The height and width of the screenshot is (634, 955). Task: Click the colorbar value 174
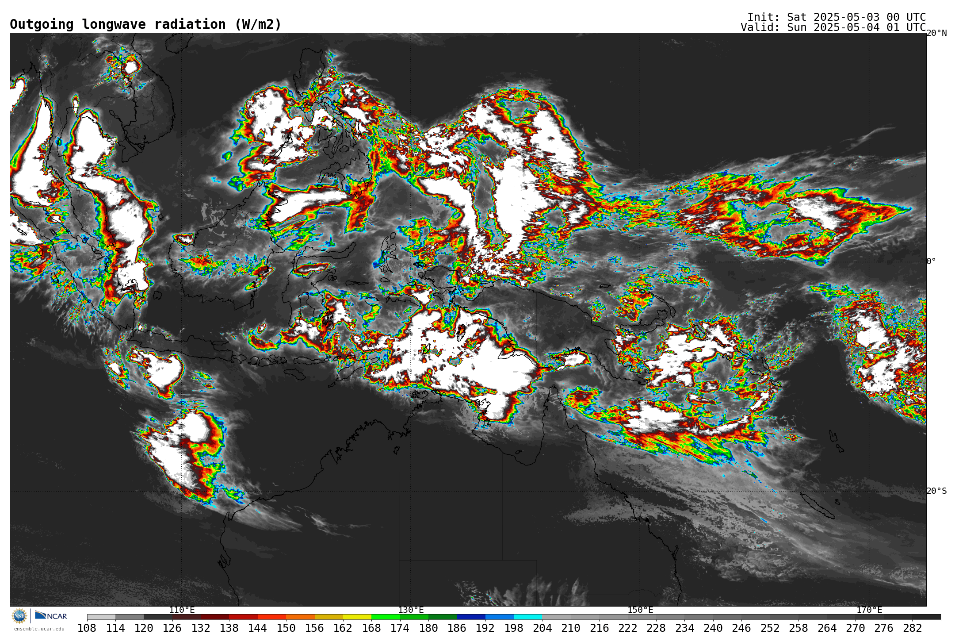400,628
